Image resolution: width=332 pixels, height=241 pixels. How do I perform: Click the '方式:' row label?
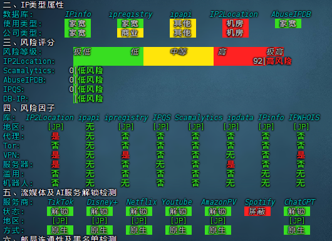tap(13, 230)
